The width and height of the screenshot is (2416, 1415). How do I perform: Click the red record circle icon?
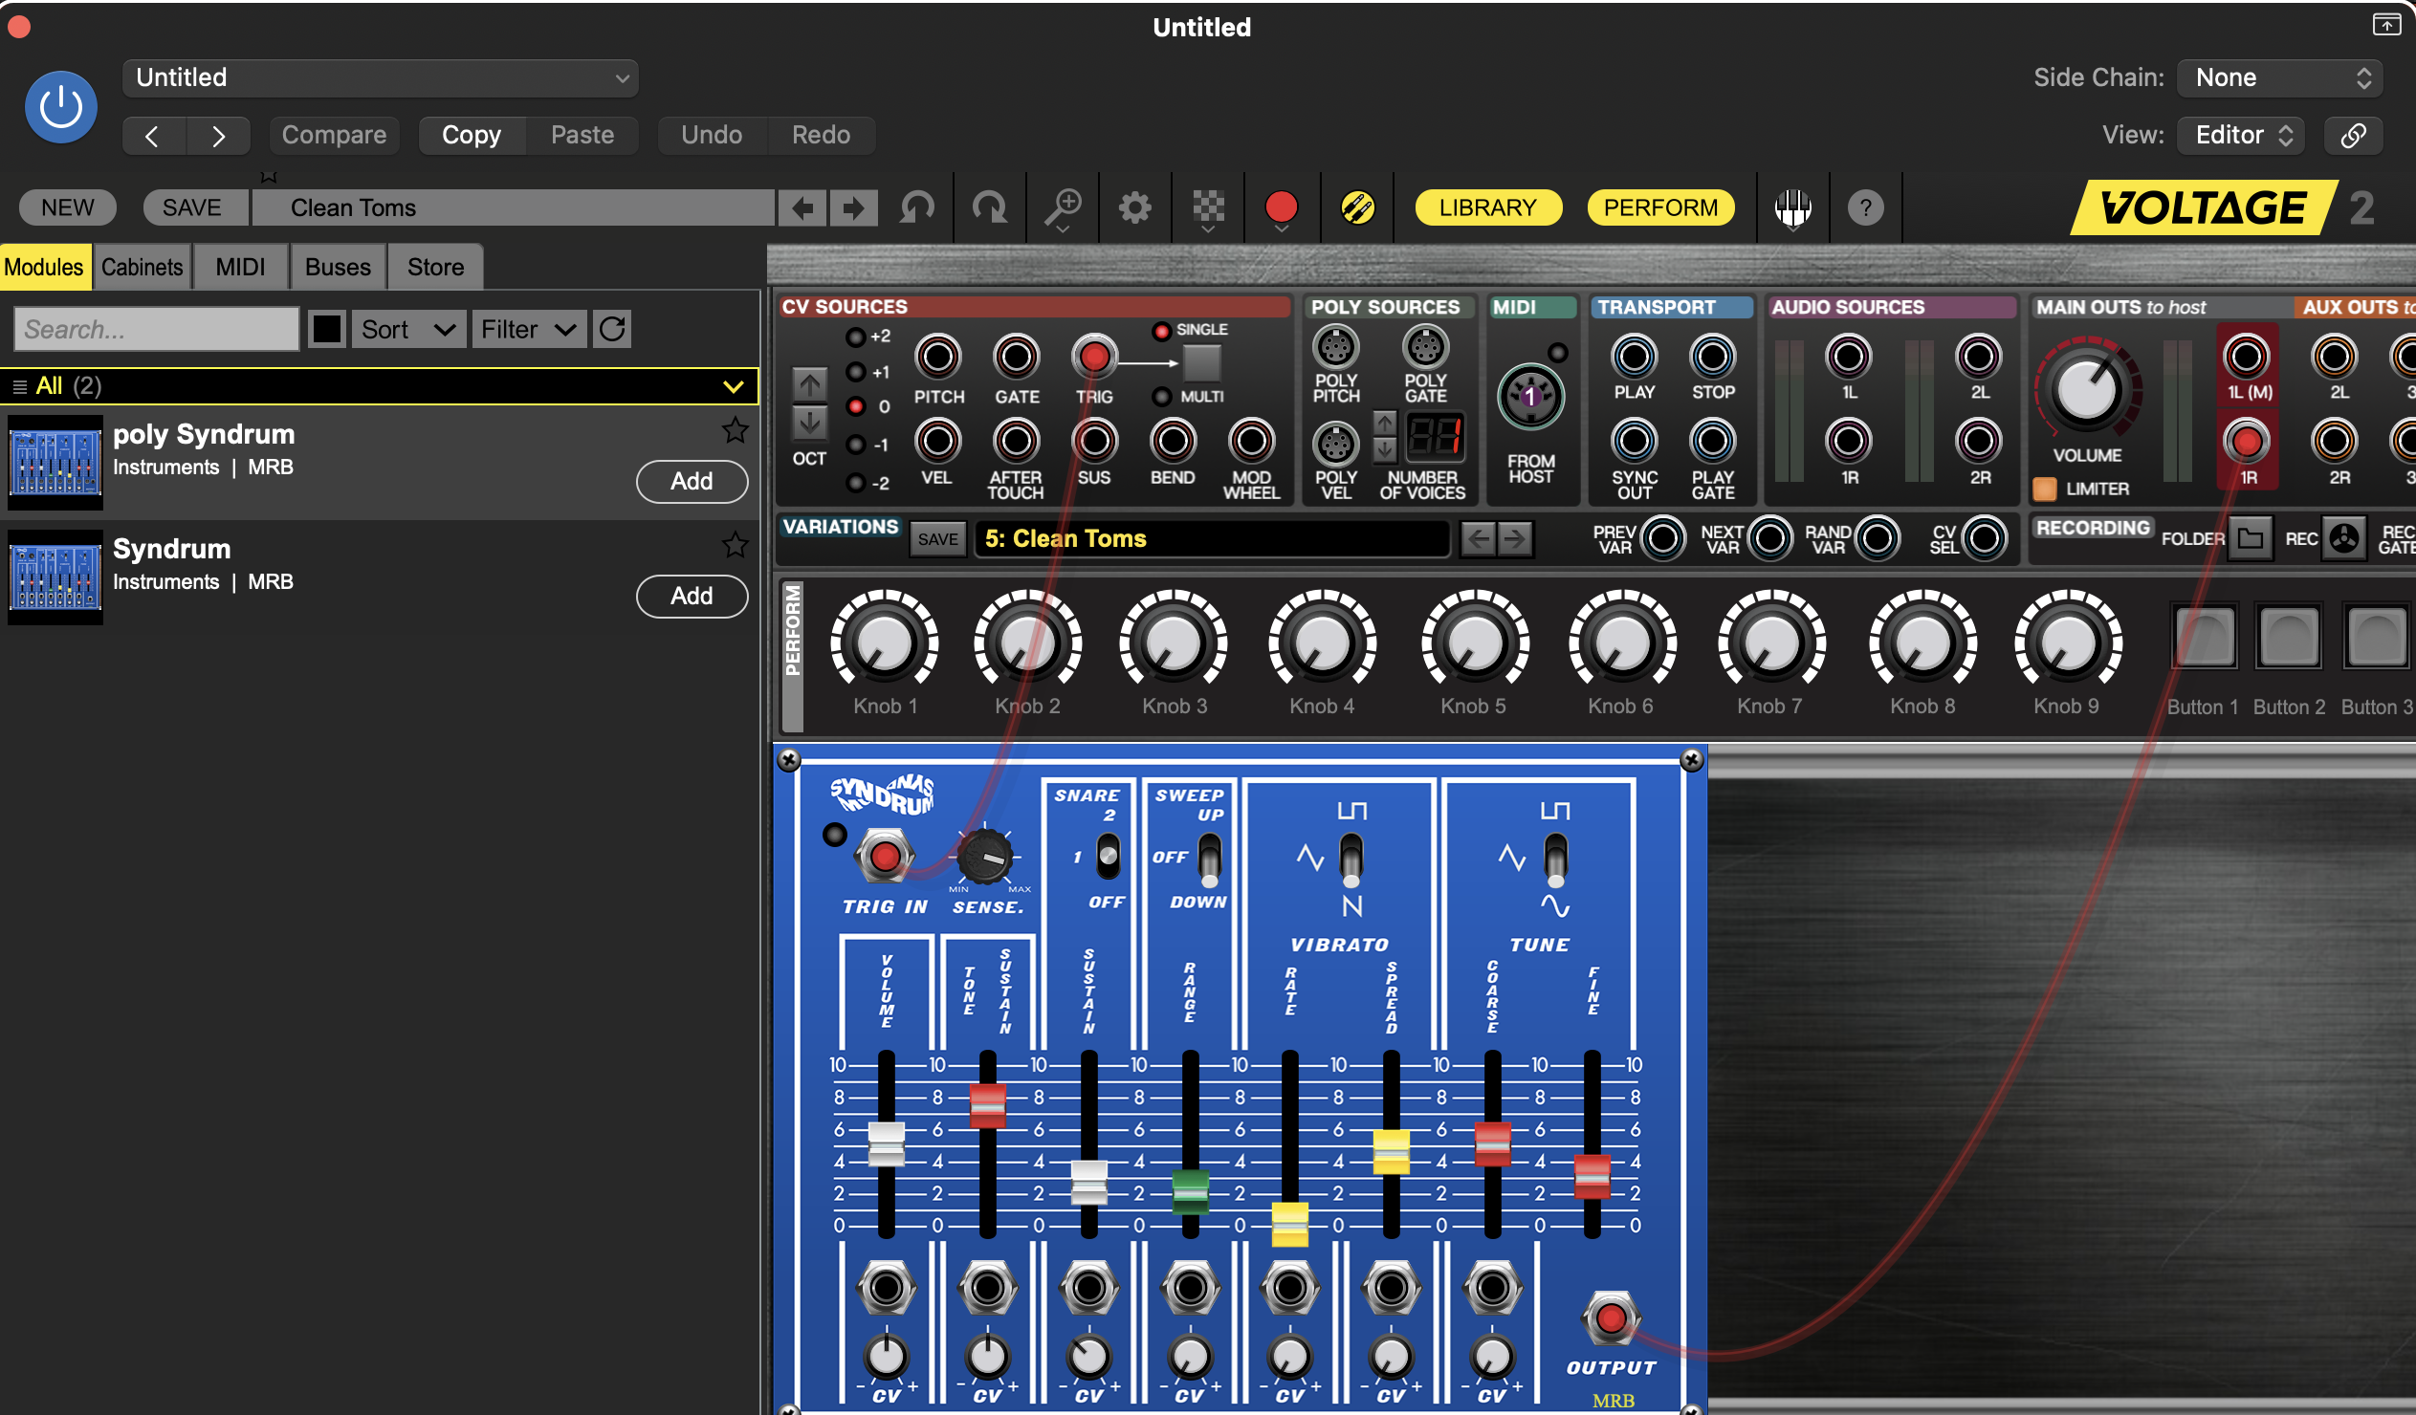pos(1281,209)
